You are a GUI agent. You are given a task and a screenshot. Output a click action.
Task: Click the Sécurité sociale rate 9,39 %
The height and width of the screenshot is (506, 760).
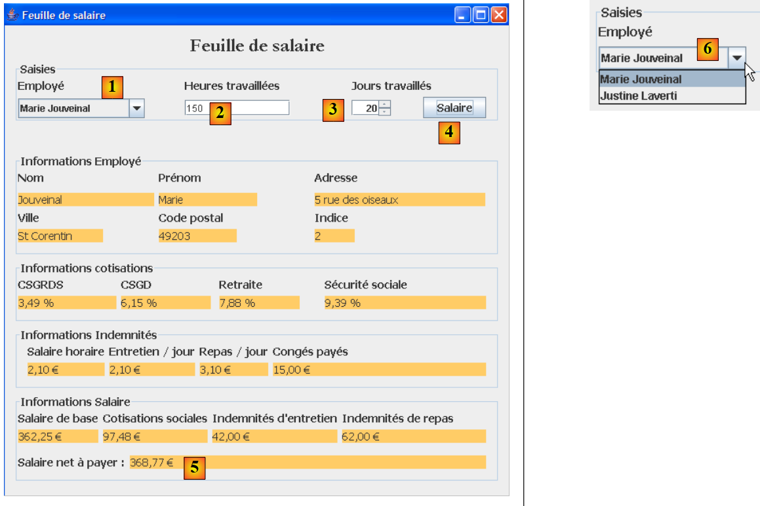(x=405, y=303)
